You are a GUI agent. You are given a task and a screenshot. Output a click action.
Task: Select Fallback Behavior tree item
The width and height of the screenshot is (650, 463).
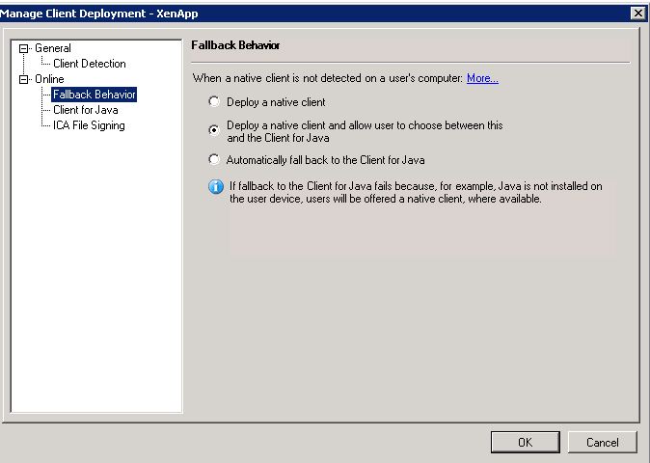(95, 95)
